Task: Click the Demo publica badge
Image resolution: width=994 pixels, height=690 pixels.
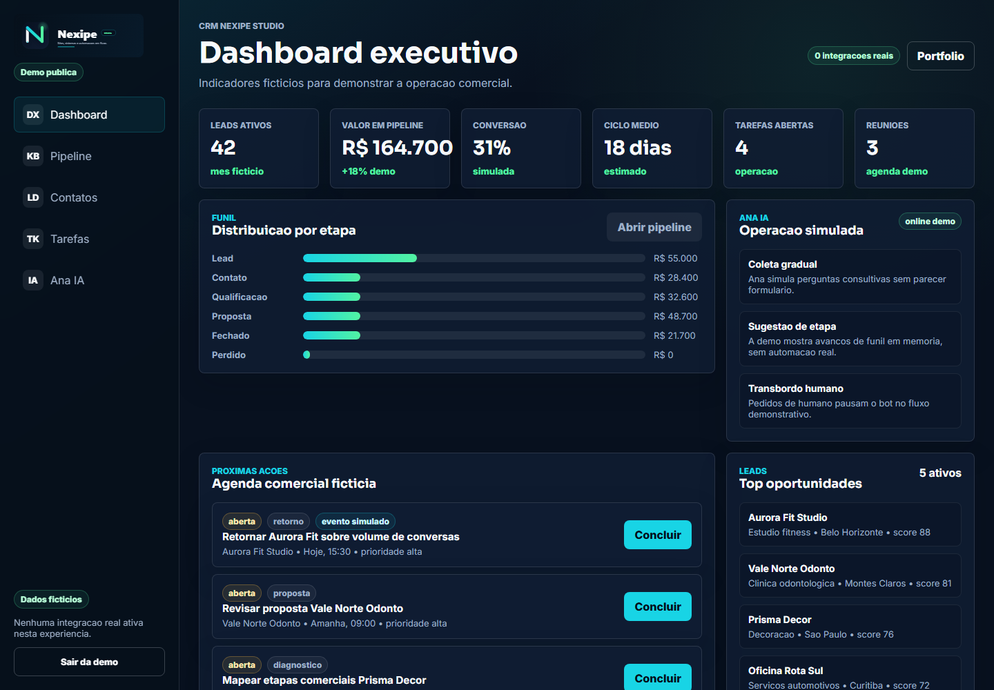Action: click(x=48, y=72)
